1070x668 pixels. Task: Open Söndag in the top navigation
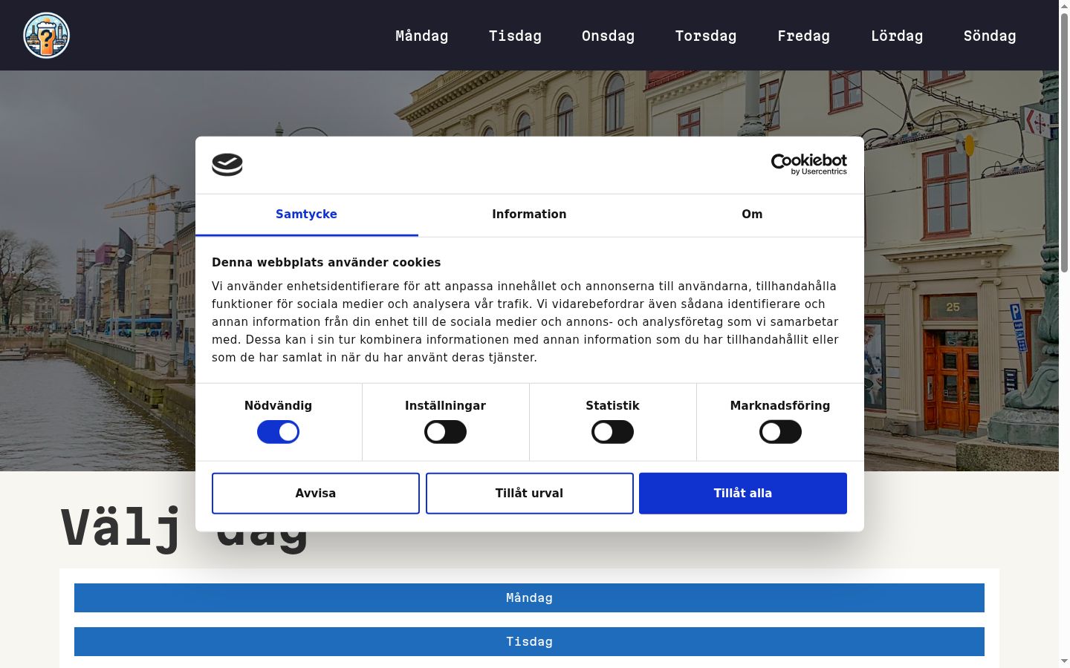pos(990,36)
